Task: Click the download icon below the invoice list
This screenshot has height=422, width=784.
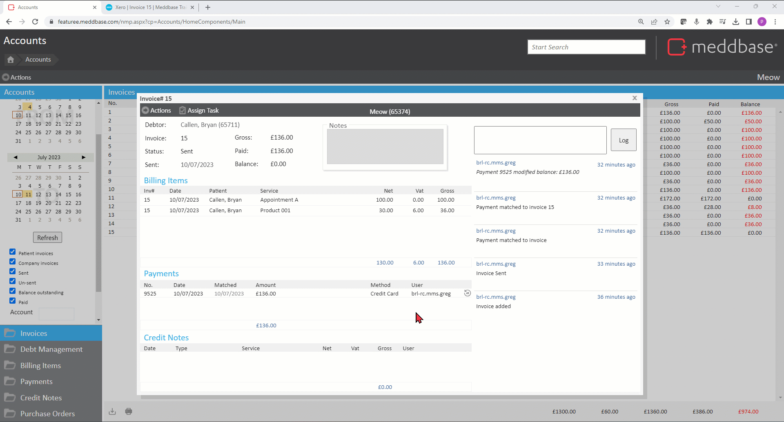Action: pos(112,411)
